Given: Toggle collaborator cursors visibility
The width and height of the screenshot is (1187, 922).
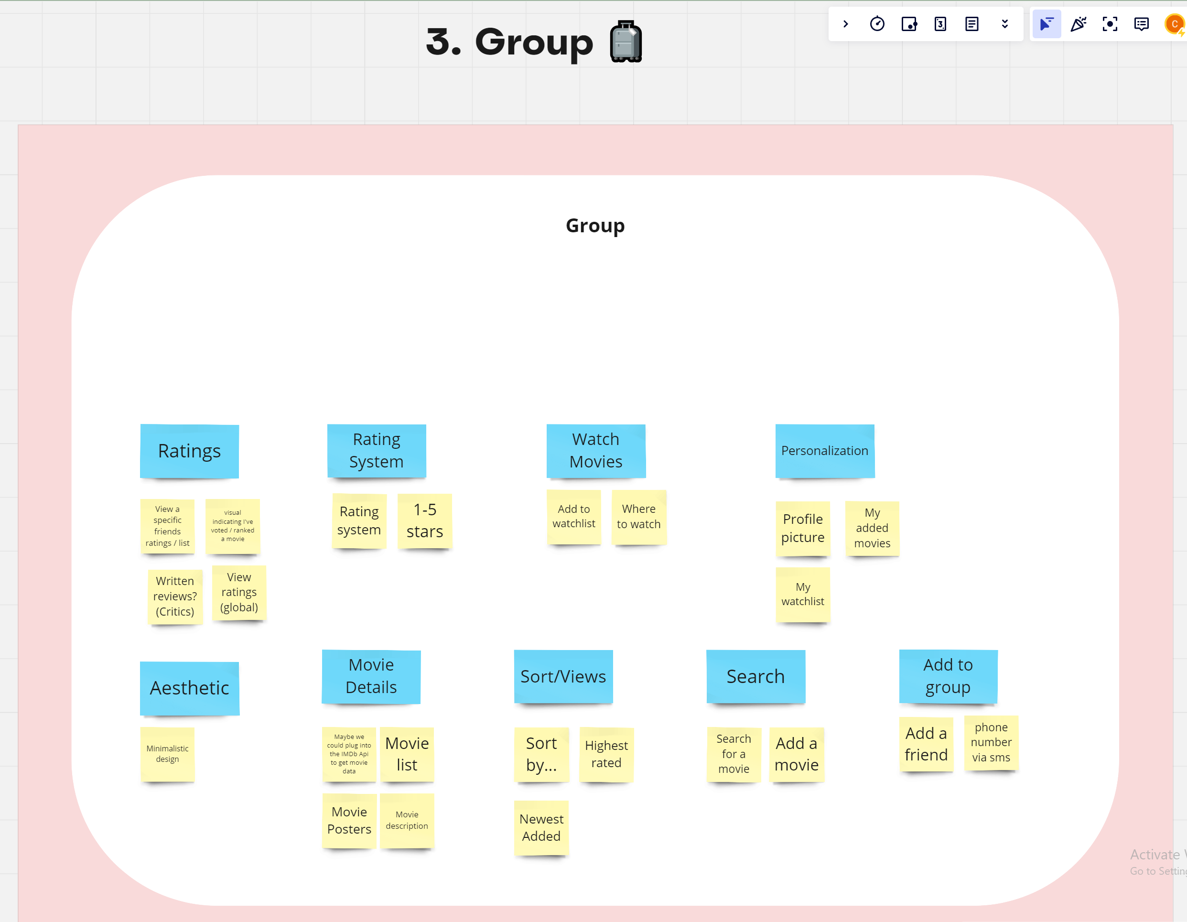Looking at the screenshot, I should click(x=1046, y=24).
